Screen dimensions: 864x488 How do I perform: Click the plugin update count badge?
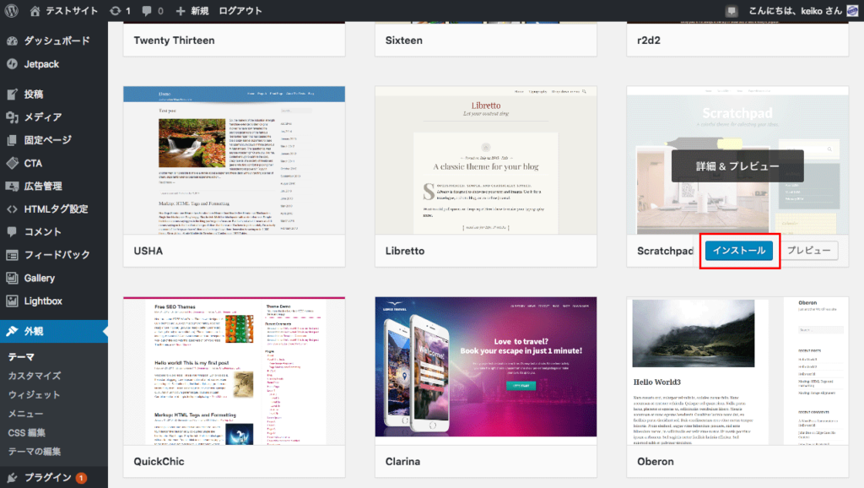coord(81,478)
